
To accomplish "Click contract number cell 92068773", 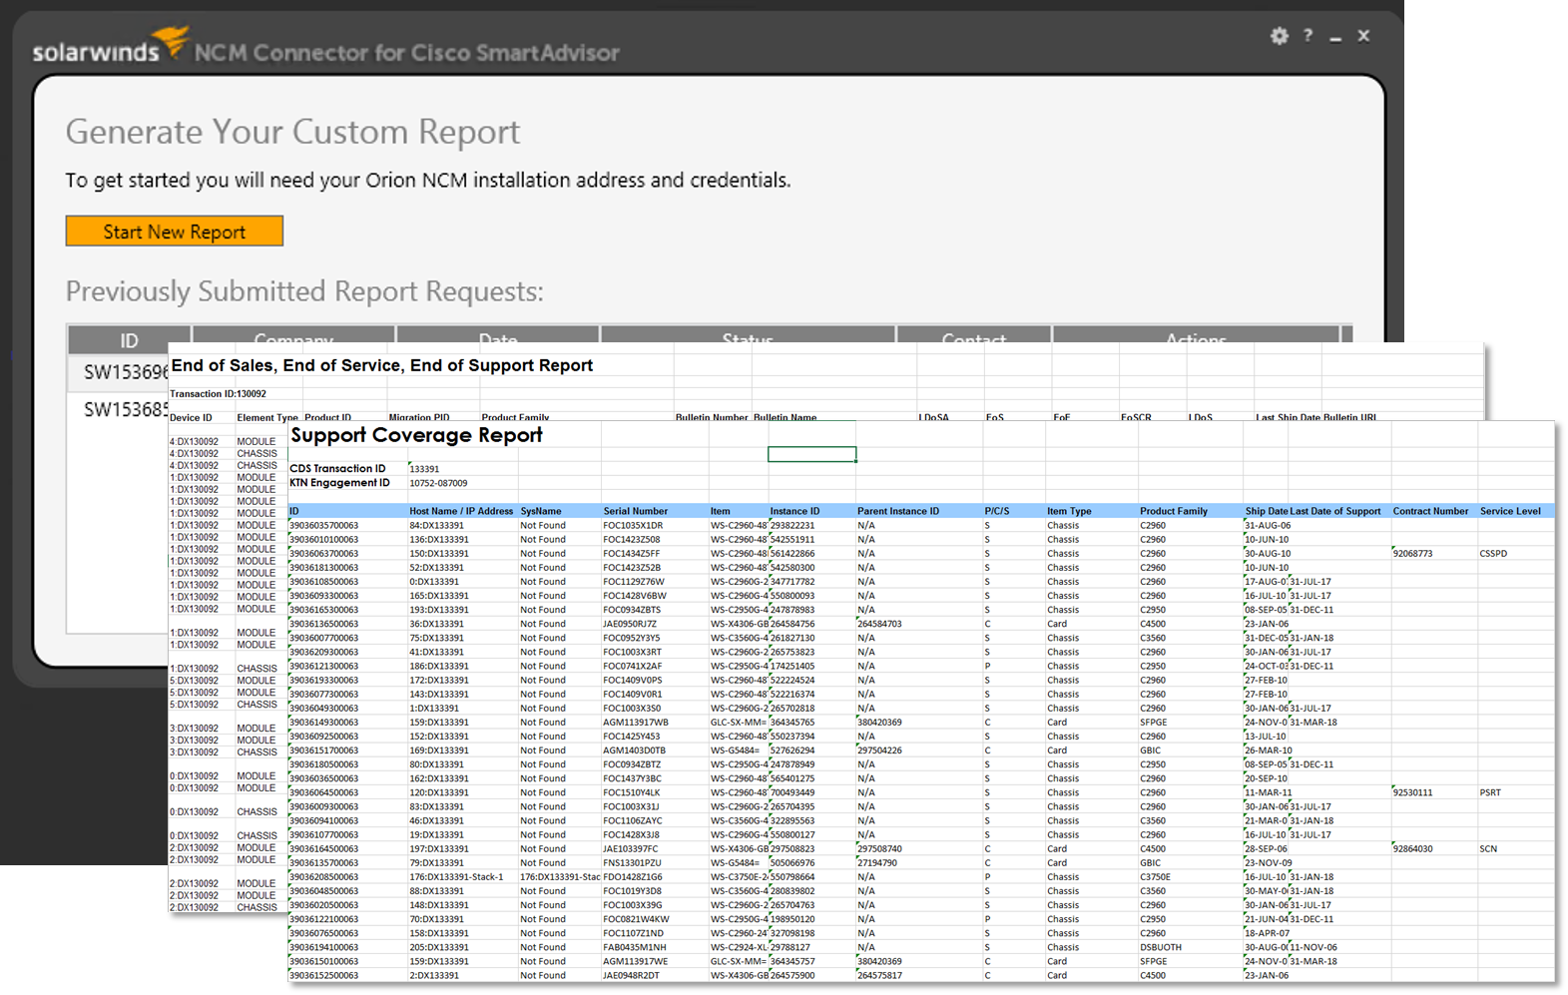I will pos(1412,553).
